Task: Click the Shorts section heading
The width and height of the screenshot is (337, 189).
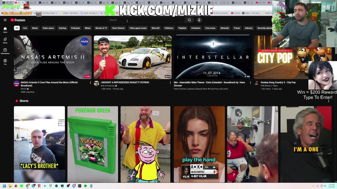Action: [x=24, y=101]
